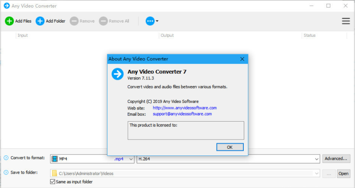The height and width of the screenshot is (188, 355).
Task: Minimize the Any Video Converter window
Action: [x=312, y=6]
